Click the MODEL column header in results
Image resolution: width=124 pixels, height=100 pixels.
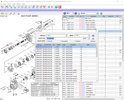[59, 45]
